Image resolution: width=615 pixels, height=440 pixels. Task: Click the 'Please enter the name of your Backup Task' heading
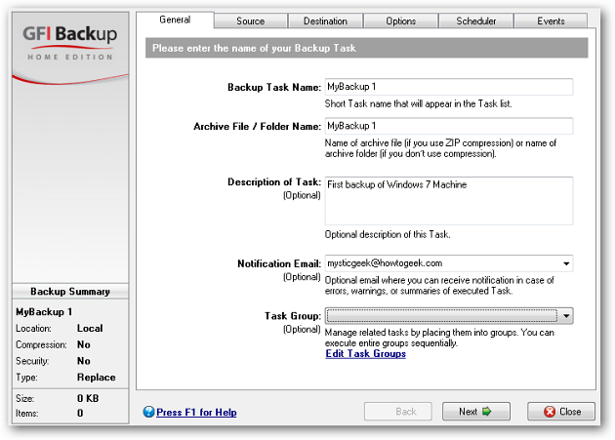point(254,48)
